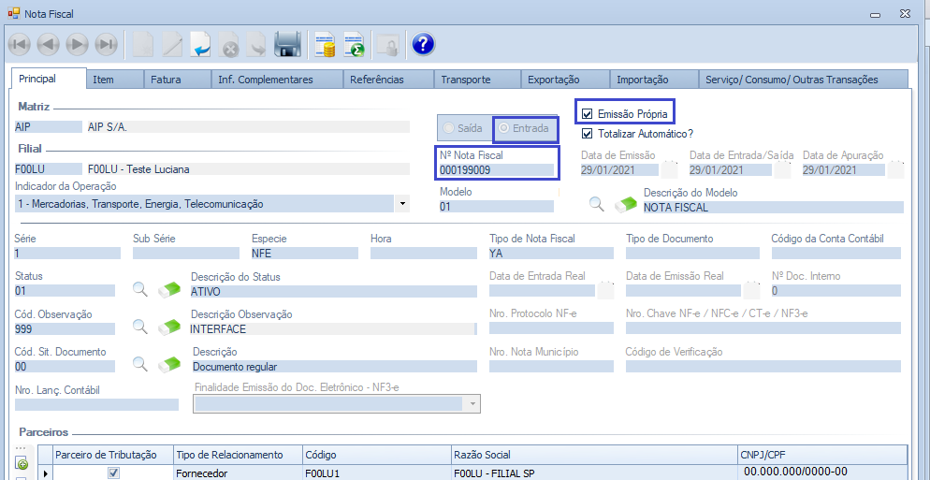Click the document with sigma icon

pos(355,44)
